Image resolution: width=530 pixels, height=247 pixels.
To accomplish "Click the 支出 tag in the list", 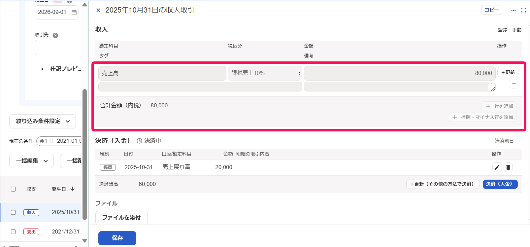I will point(31,232).
